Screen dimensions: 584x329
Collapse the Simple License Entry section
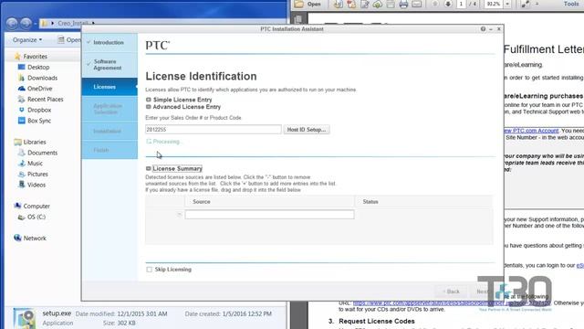[149, 100]
